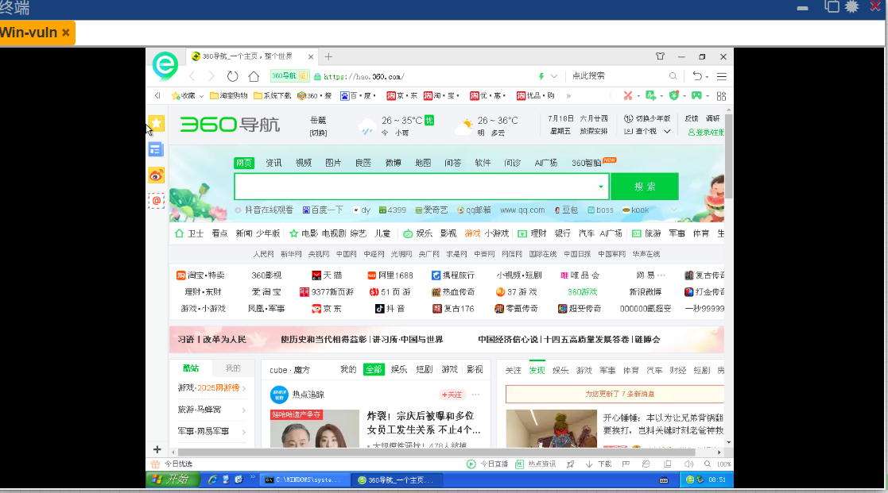Click the 宗庆后 news thumbnail image
Image resolution: width=888 pixels, height=493 pixels.
(315, 429)
